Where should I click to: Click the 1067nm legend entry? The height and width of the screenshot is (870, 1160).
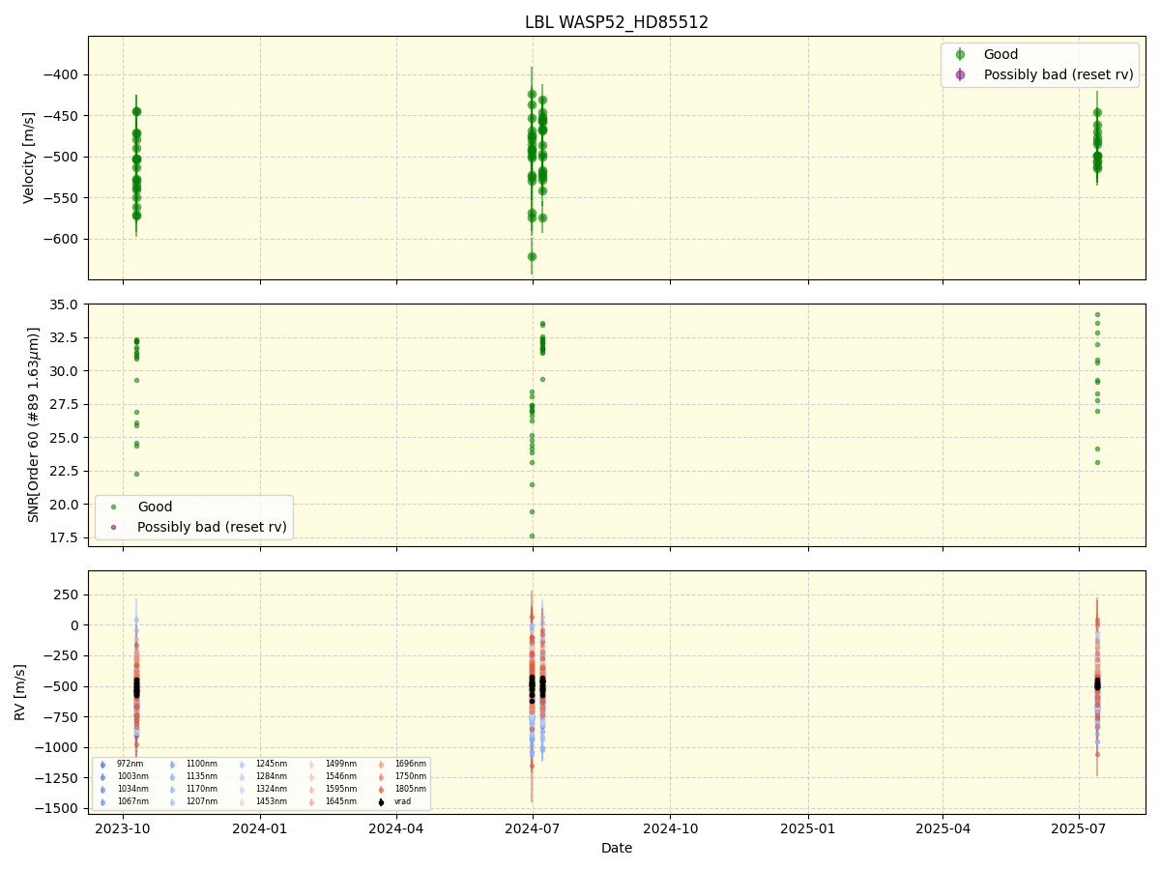(124, 801)
